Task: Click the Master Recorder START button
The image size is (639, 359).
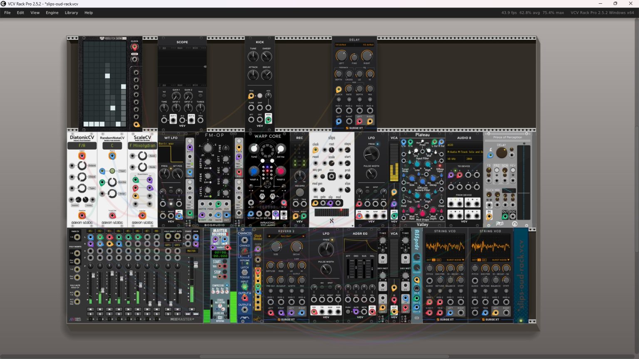Action: pyautogui.click(x=224, y=261)
